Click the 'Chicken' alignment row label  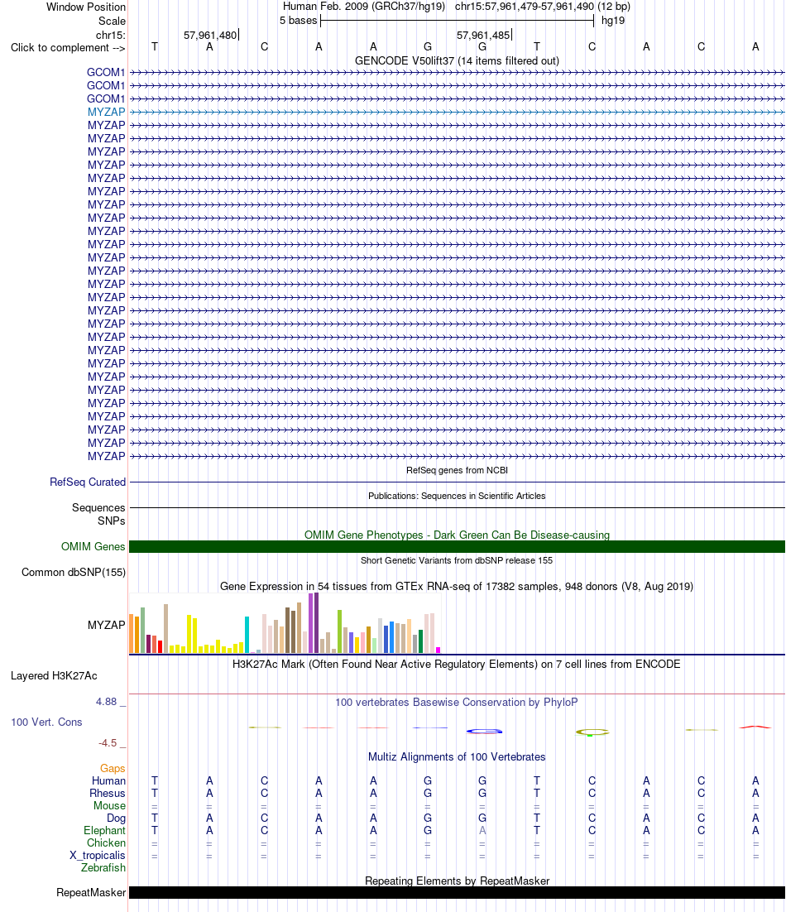107,842
